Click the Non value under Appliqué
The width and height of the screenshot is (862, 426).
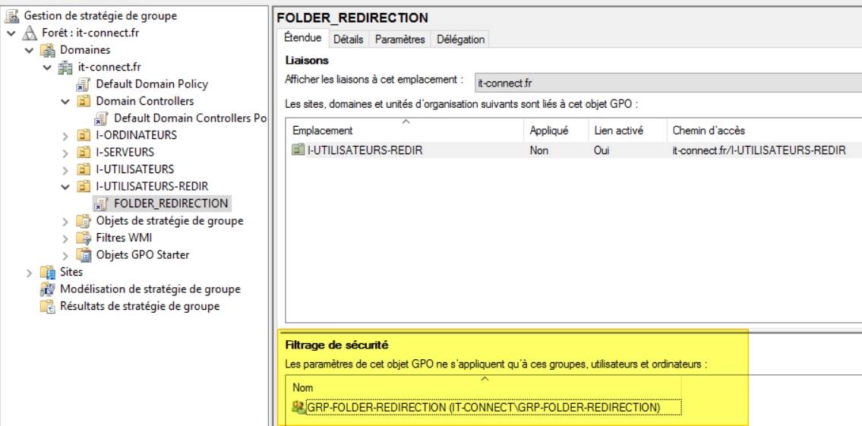point(538,150)
